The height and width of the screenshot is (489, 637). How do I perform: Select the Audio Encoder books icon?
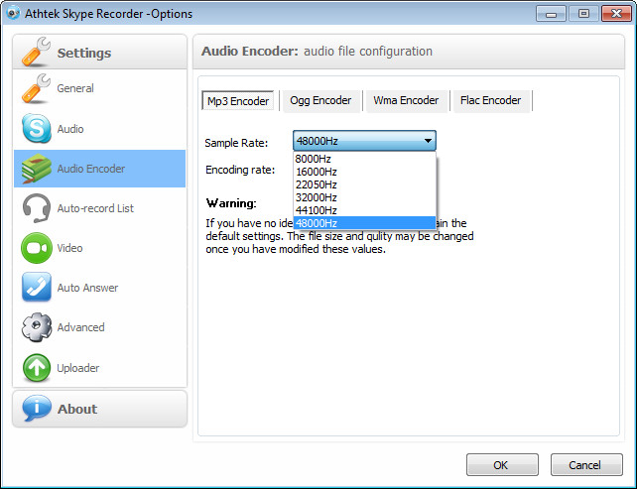[x=37, y=169]
